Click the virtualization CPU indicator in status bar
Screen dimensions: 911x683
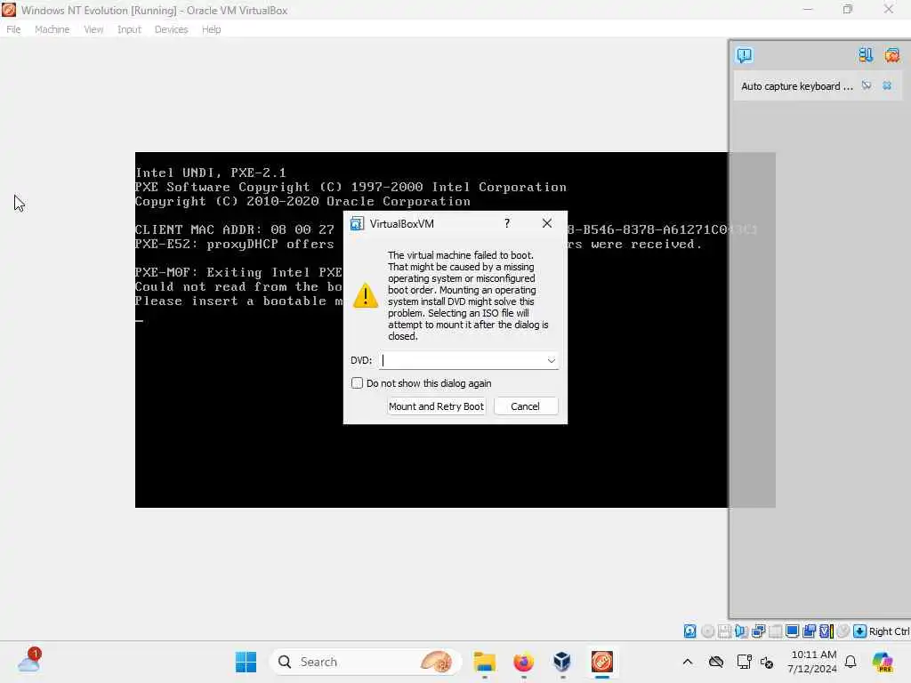pyautogui.click(x=826, y=631)
